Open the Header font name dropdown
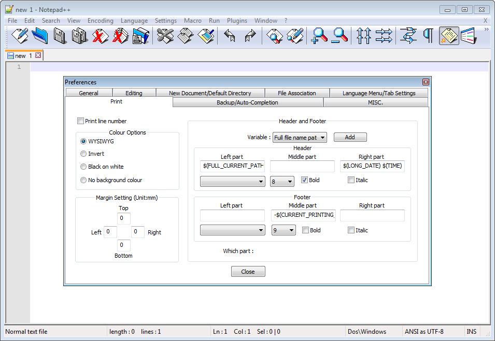The width and height of the screenshot is (495, 341). (233, 181)
